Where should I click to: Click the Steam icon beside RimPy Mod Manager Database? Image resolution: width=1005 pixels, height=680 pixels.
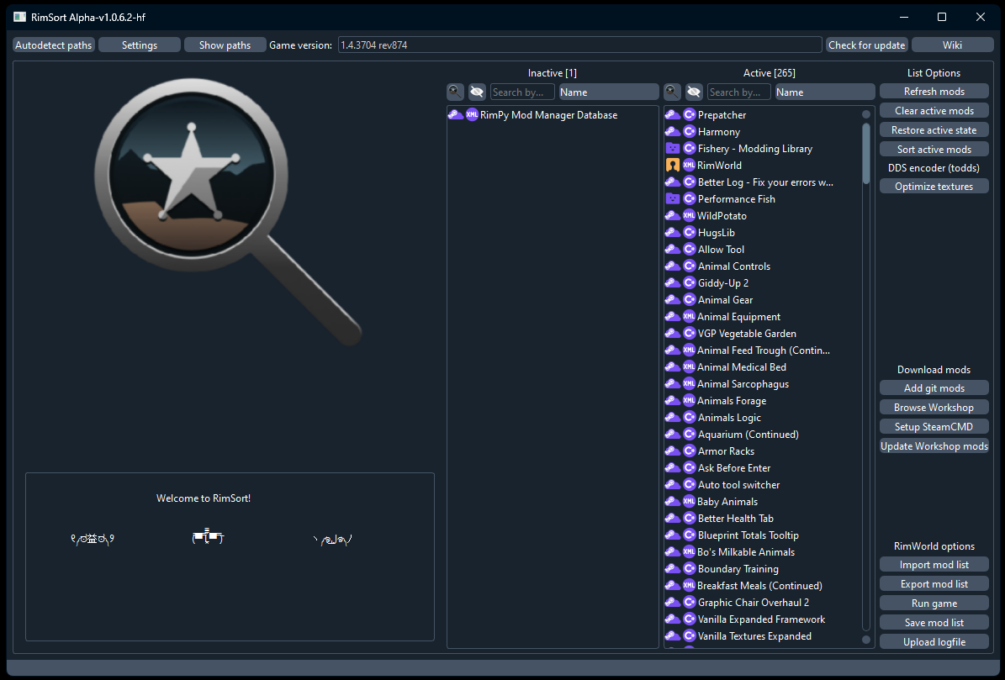(456, 114)
